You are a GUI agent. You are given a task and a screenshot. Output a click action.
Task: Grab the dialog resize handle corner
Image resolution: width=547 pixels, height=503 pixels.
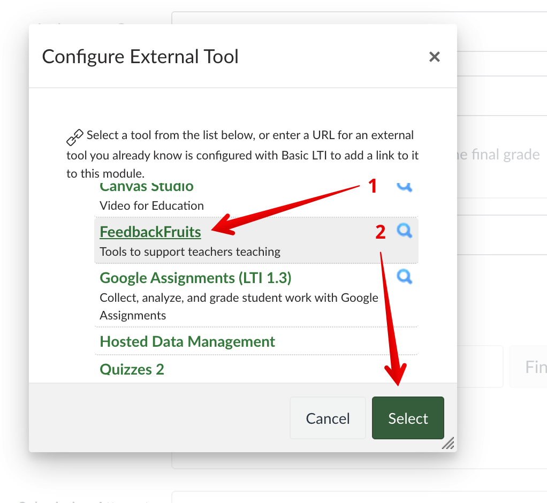pos(448,443)
